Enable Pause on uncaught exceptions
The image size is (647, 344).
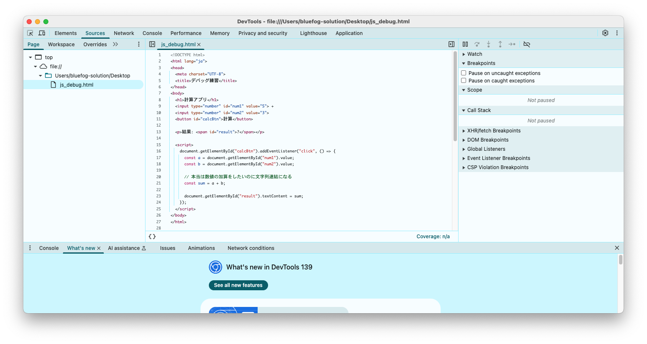point(464,73)
